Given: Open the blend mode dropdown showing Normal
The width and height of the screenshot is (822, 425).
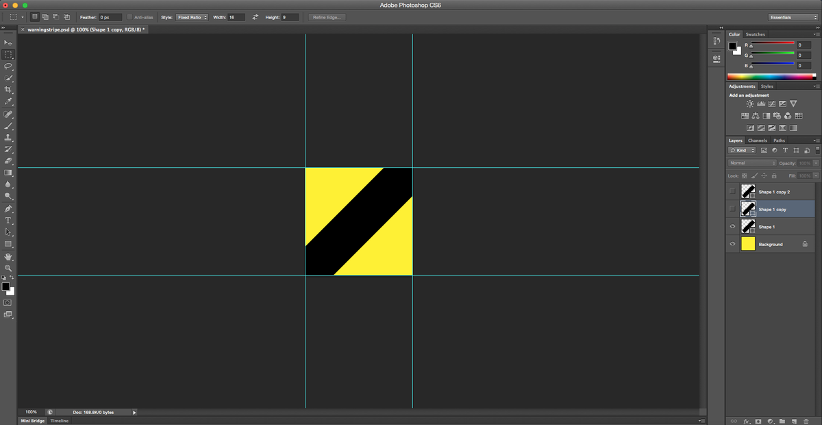Looking at the screenshot, I should (x=751, y=162).
